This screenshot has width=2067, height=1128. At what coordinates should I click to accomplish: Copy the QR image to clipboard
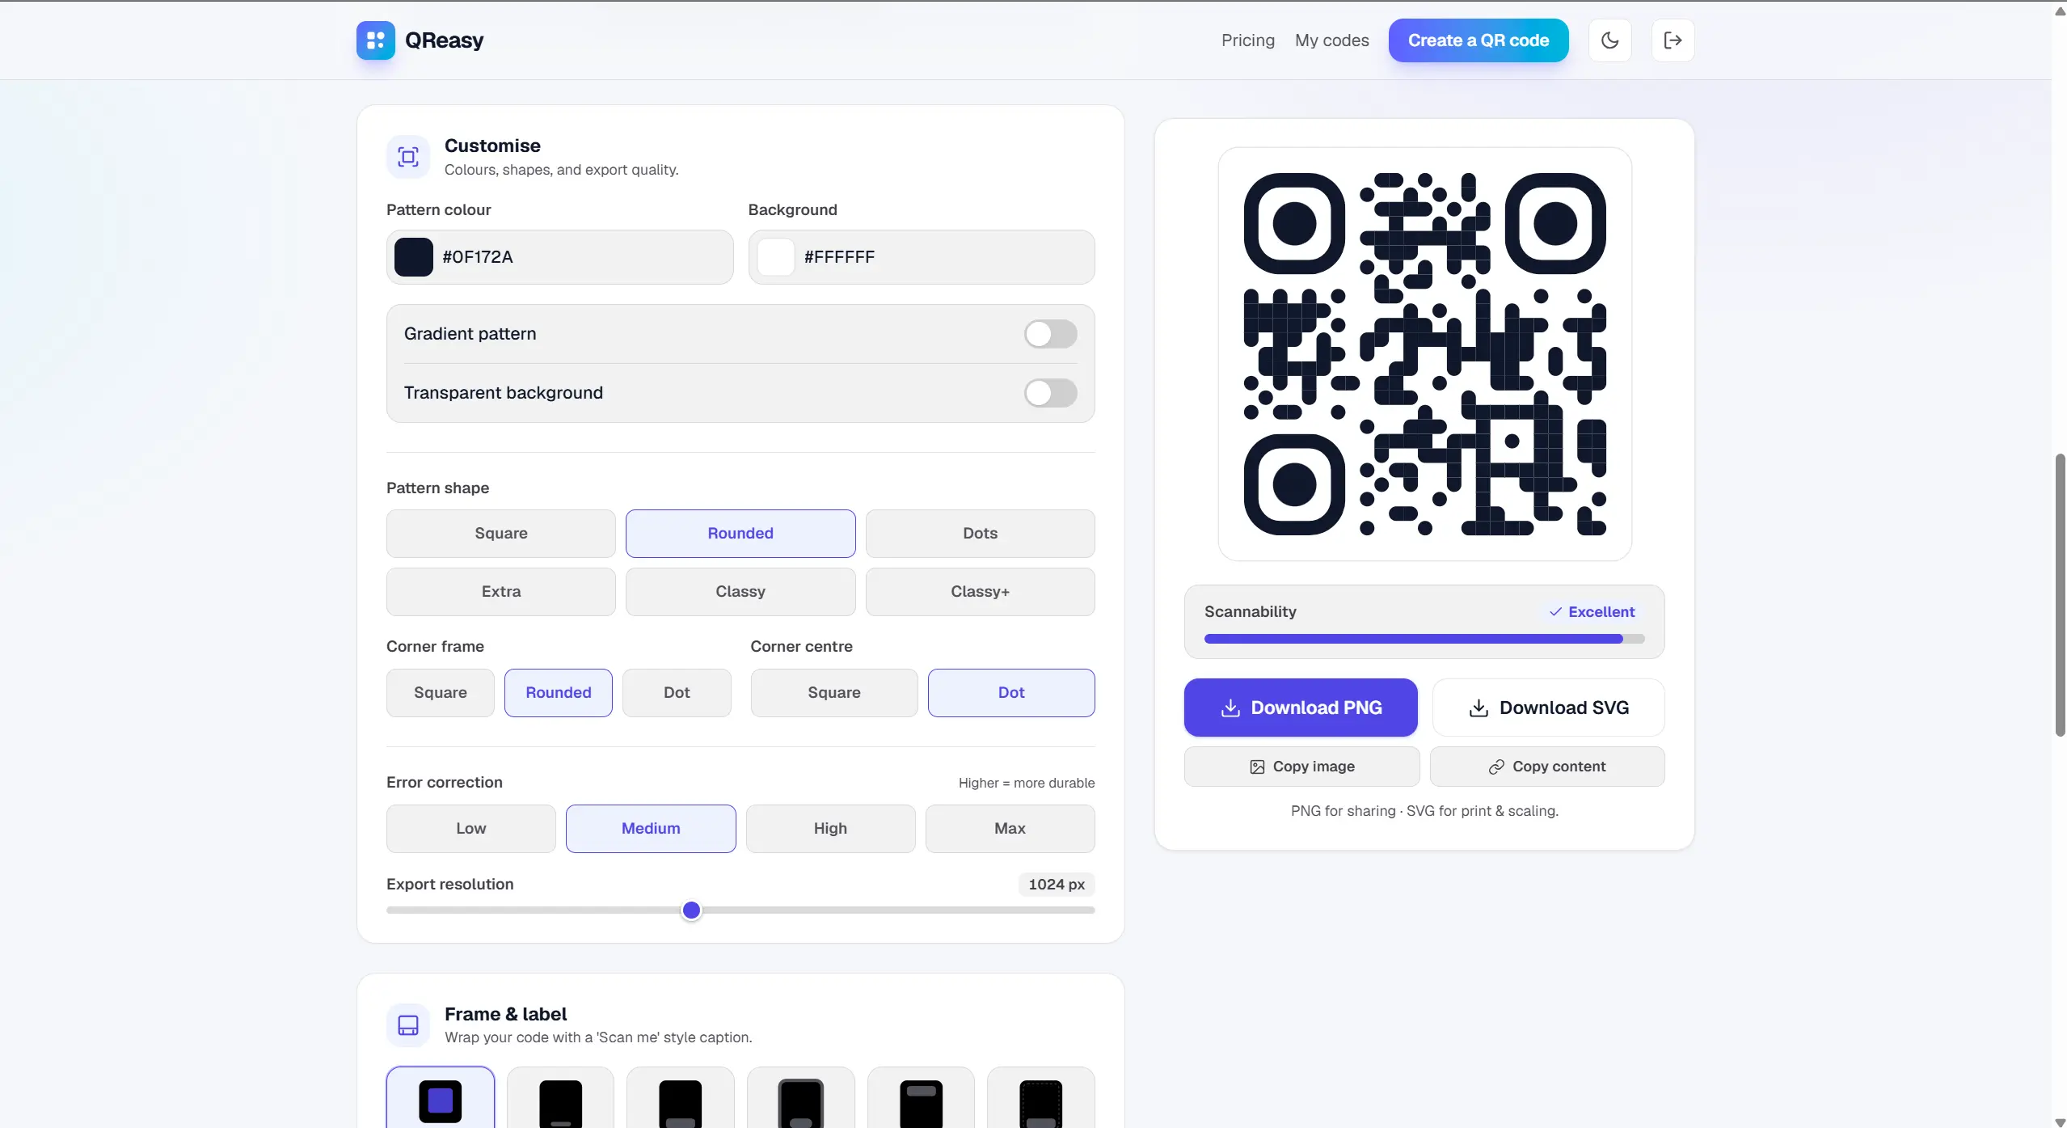1301,767
